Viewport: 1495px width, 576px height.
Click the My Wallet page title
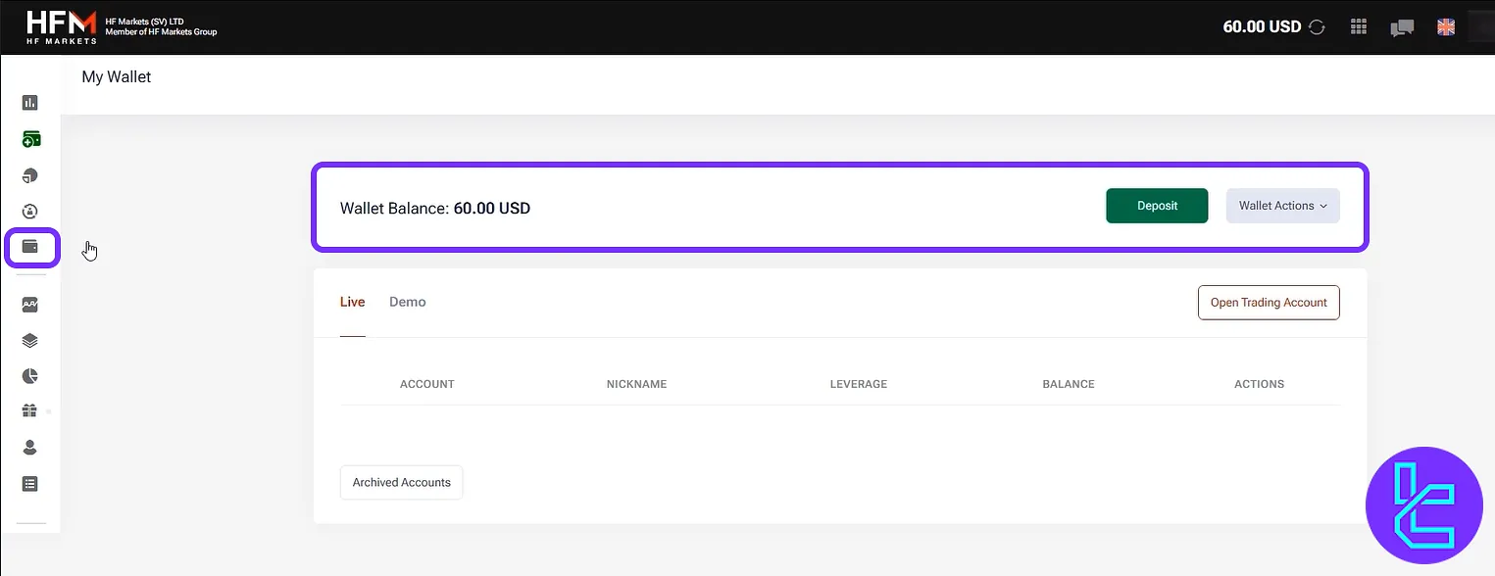pyautogui.click(x=117, y=76)
